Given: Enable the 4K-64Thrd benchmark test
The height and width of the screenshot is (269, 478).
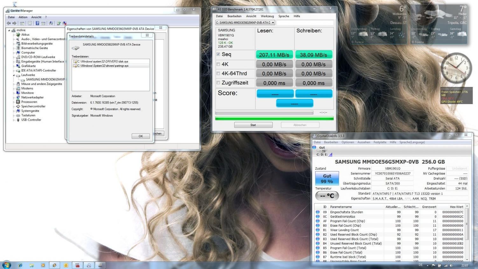Looking at the screenshot, I should pyautogui.click(x=218, y=74).
